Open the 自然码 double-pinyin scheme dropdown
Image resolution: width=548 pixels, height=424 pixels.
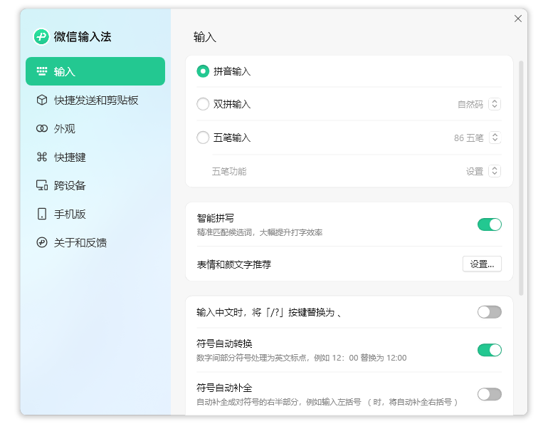click(495, 104)
